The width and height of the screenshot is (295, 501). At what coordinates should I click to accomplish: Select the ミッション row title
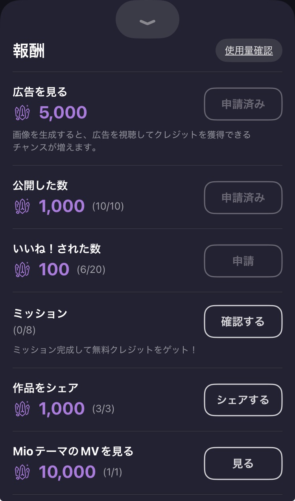pos(40,313)
